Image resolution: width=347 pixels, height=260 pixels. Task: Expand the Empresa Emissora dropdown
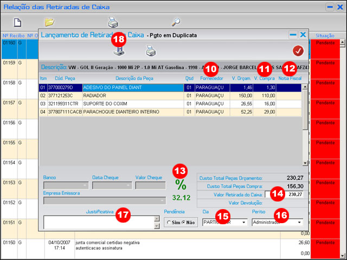point(161,201)
